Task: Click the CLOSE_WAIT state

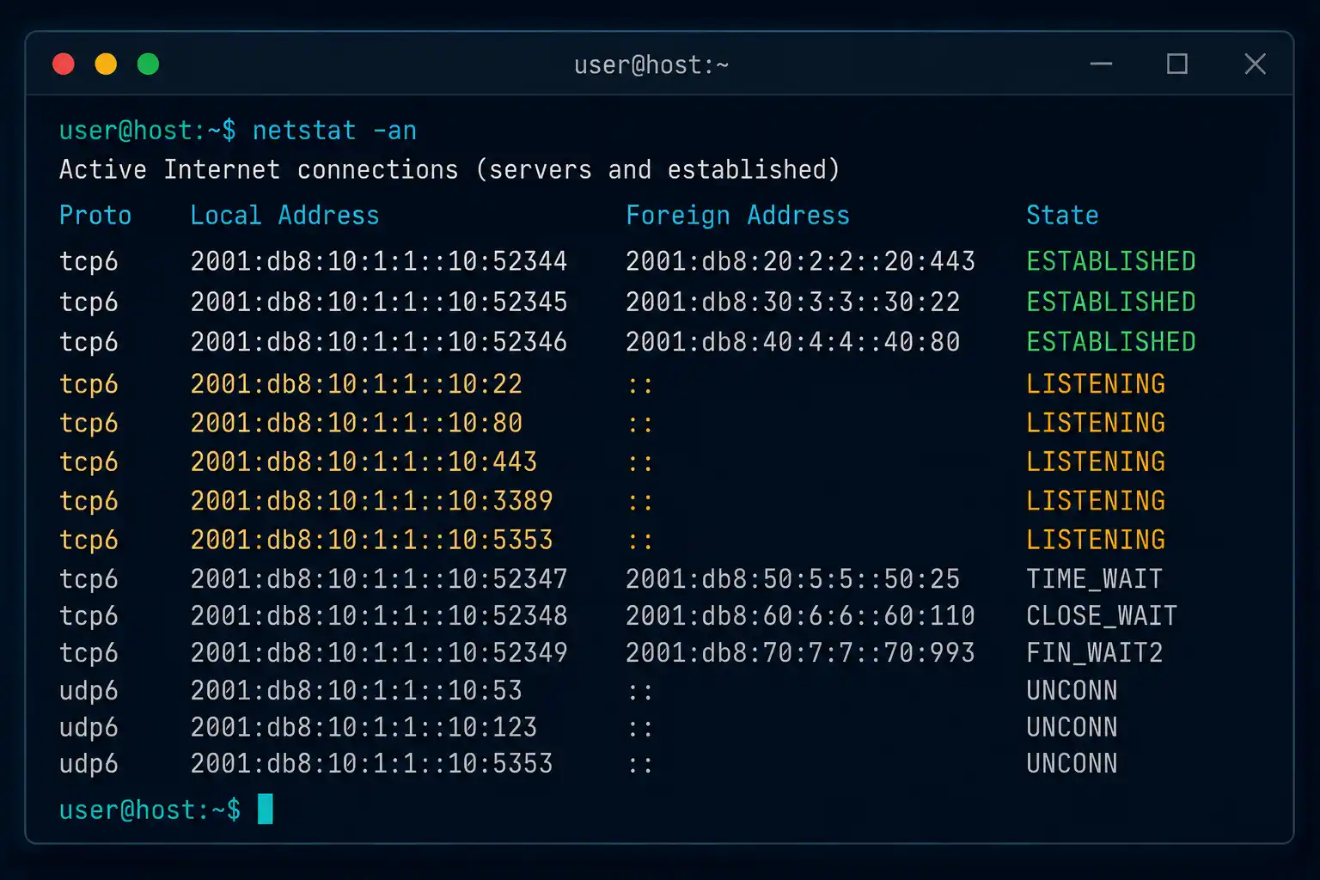Action: click(x=1102, y=616)
